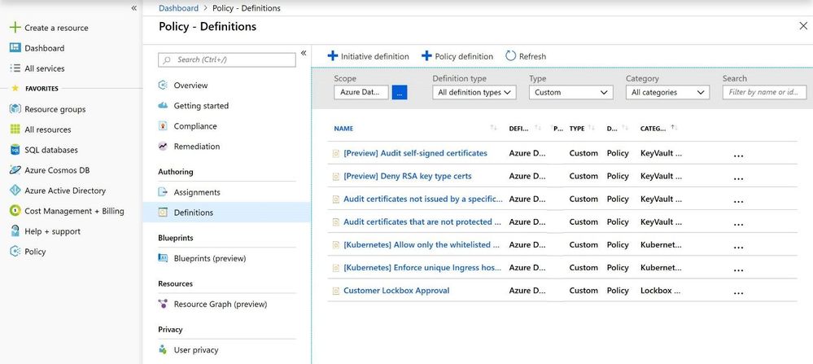Click the Resource Graph (preview) icon
Screen dimensions: 813x364
[x=163, y=304]
